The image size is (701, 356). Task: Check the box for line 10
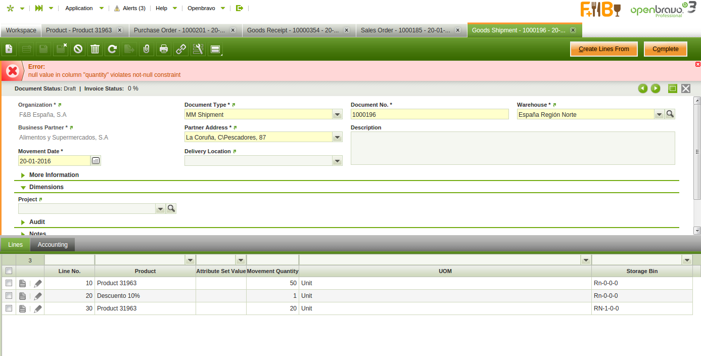point(9,283)
